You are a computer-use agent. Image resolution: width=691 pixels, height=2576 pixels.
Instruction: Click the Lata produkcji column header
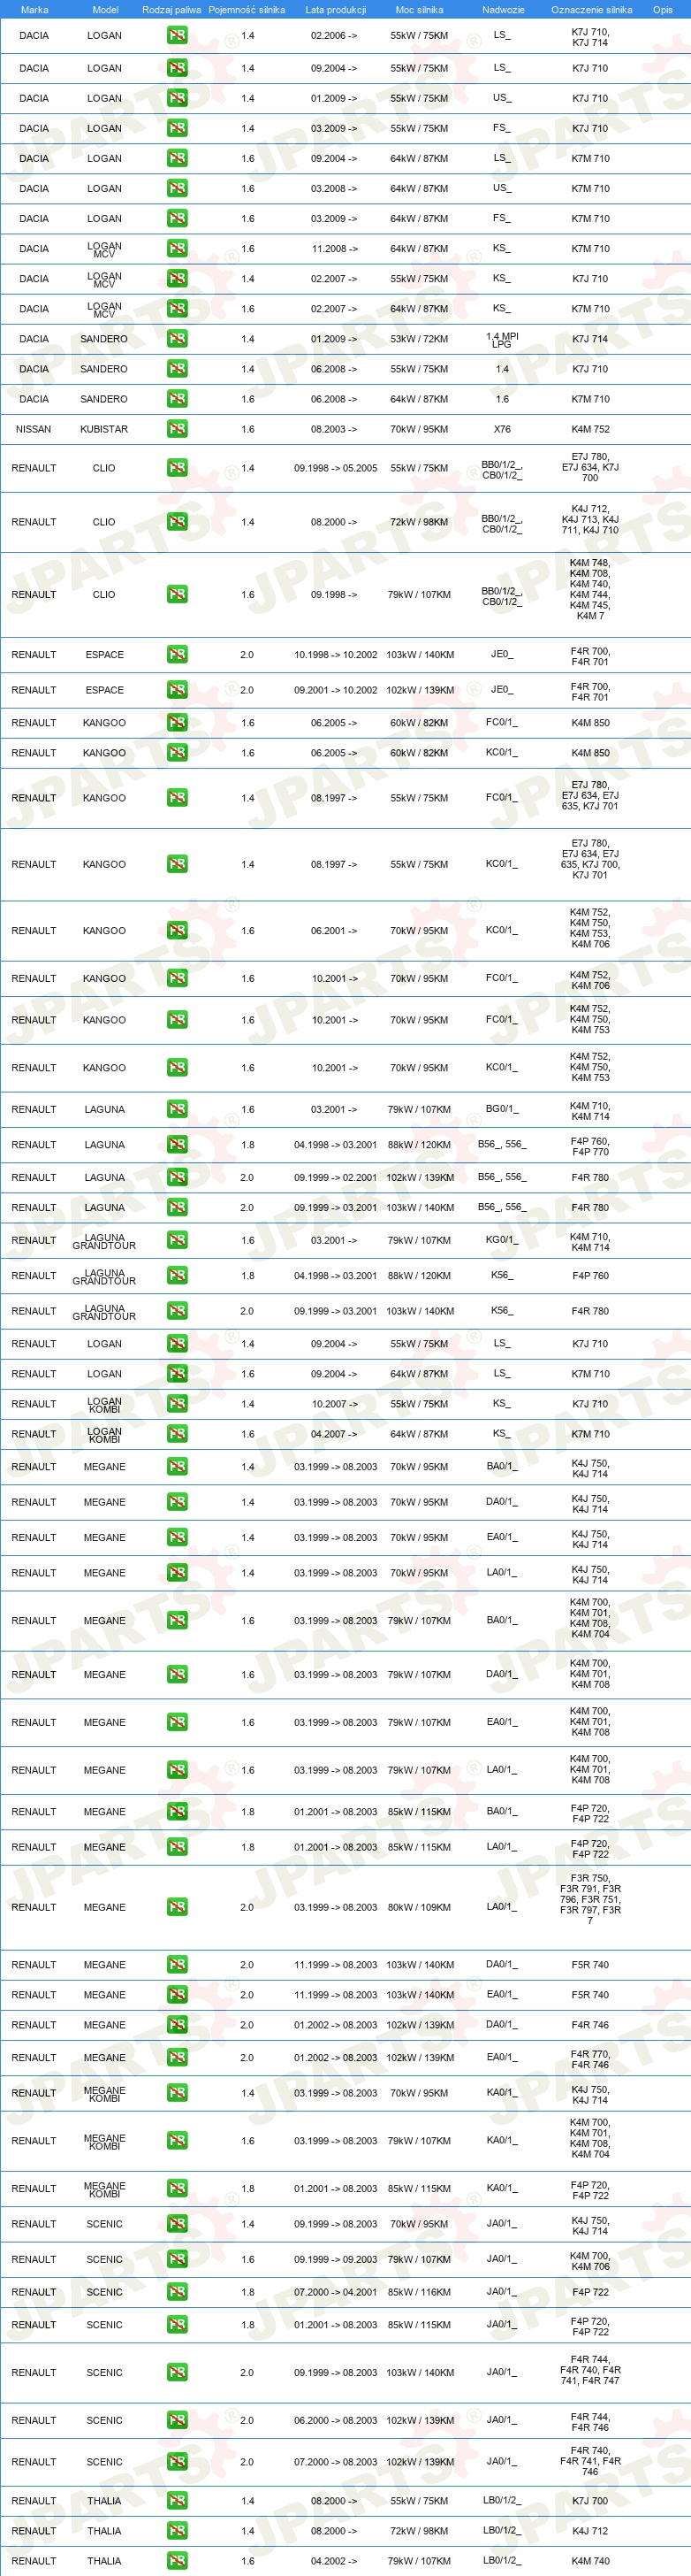tap(336, 10)
